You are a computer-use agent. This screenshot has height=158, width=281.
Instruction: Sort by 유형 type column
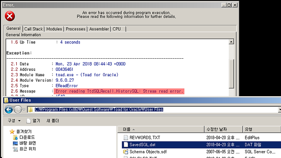point(261,129)
